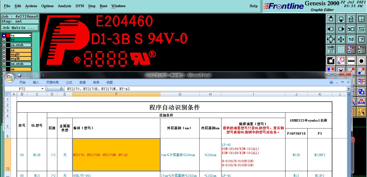Open the wrench and palette settings icon
The height and width of the screenshot is (177, 367).
pos(331,49)
